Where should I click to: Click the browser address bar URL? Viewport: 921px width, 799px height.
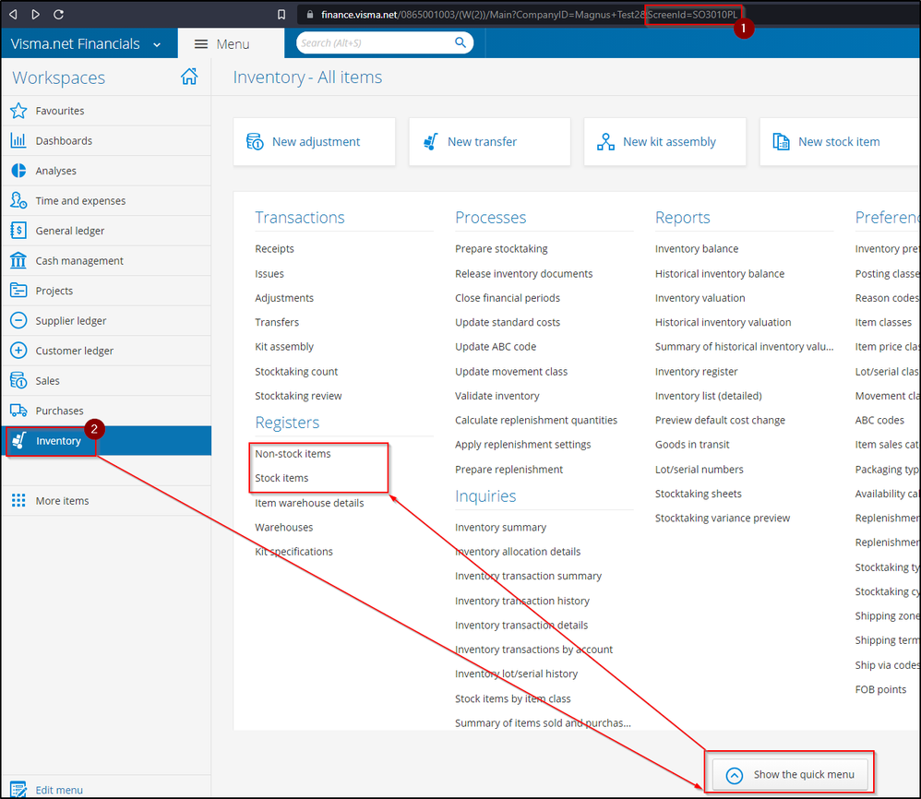(x=529, y=14)
